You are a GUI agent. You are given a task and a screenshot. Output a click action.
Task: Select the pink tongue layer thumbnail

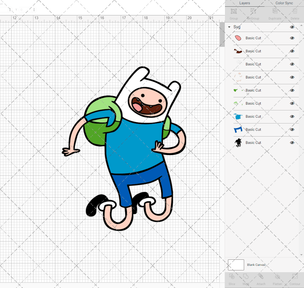238,38
